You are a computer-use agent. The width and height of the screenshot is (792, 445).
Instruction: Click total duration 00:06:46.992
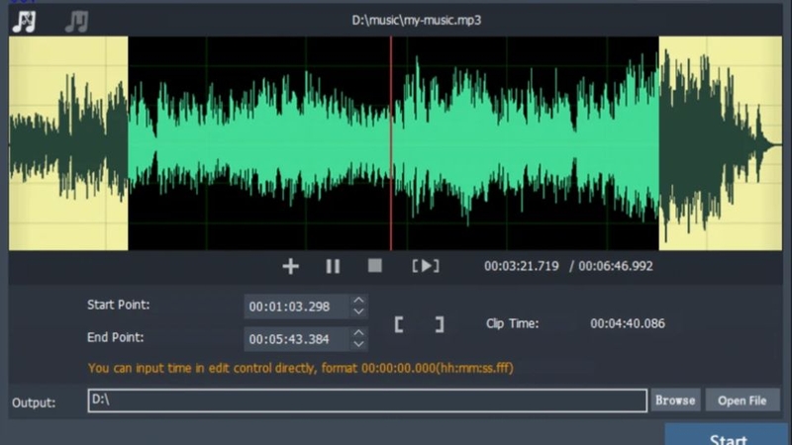pyautogui.click(x=615, y=266)
